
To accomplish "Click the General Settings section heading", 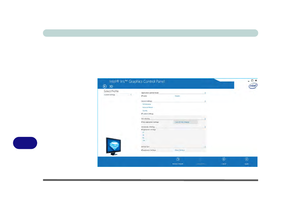I will point(146,101).
